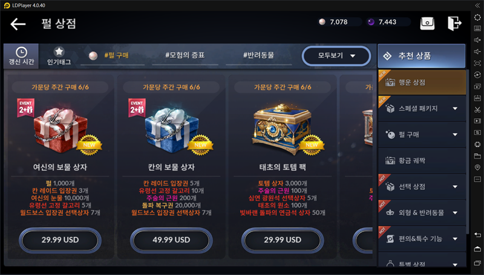Exit the shop via door icon
The width and height of the screenshot is (484, 275).
click(x=454, y=23)
